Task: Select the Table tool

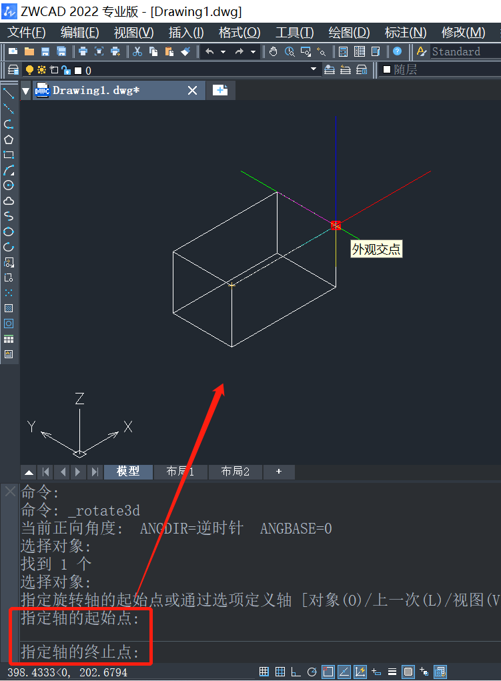Action: coord(9,339)
